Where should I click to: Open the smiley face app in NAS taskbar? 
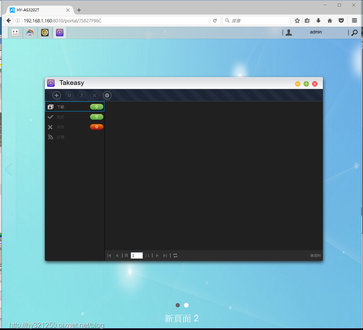click(15, 32)
